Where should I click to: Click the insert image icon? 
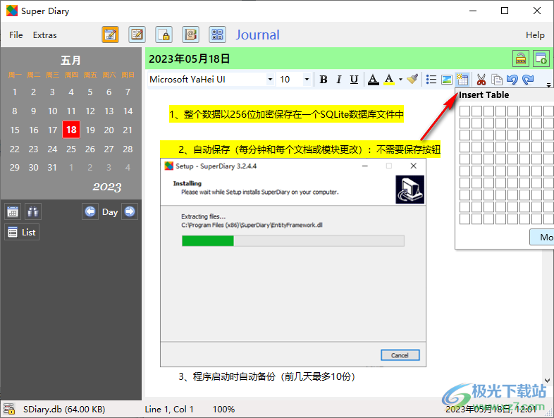(447, 80)
